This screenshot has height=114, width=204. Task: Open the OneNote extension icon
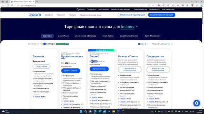coord(159,5)
